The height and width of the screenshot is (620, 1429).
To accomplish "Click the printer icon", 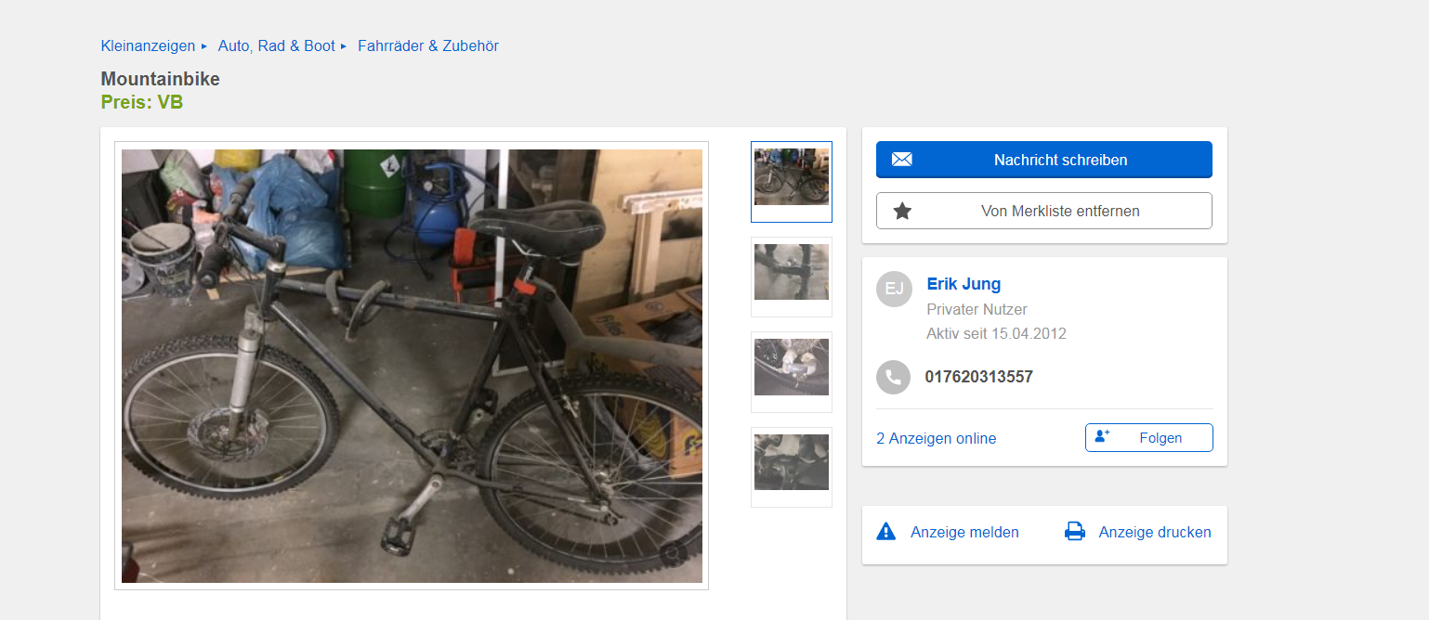I will 1075,532.
